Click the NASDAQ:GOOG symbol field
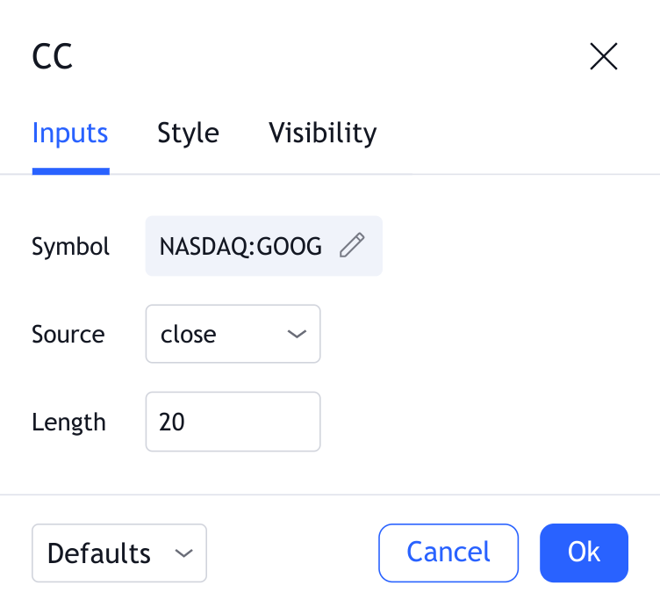660x607 pixels. pos(241,246)
